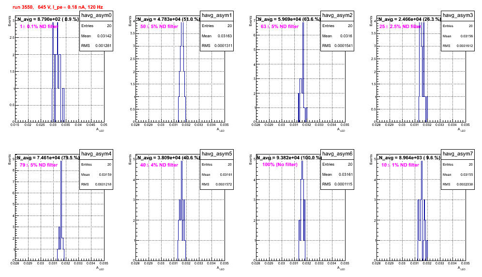The image size is (482, 277).
Task: Click Events y-axis label of havg_asym5 plot
Action: [x=130, y=160]
